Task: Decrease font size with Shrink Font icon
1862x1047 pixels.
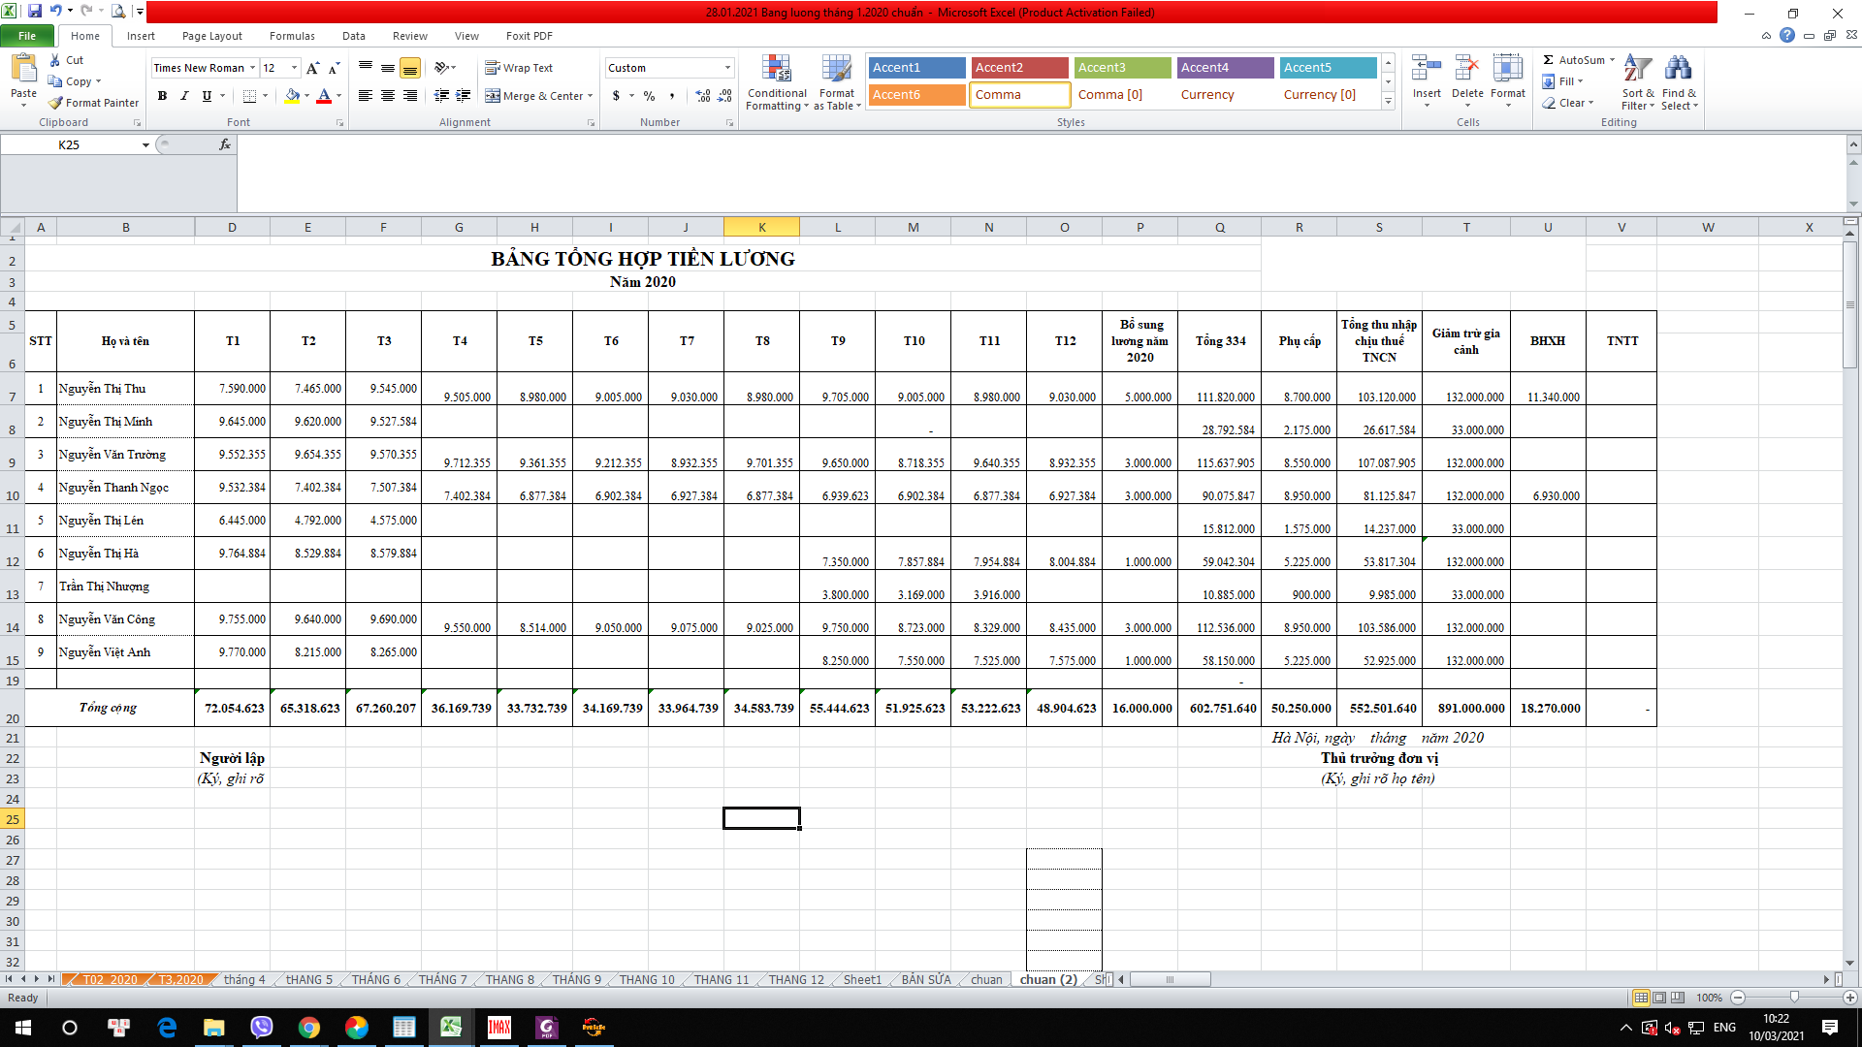Action: (334, 68)
